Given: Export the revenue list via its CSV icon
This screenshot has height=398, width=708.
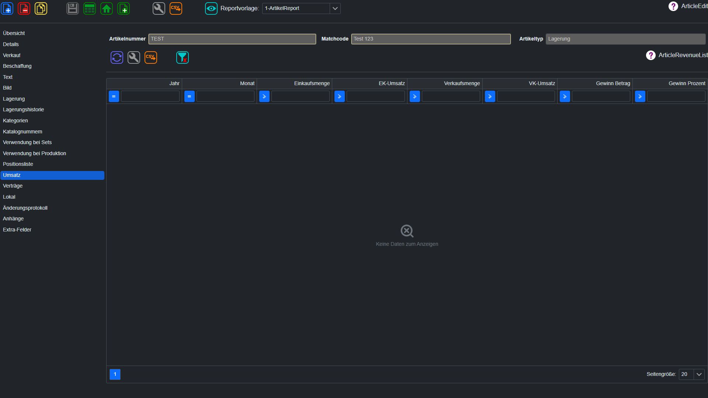Looking at the screenshot, I should (x=151, y=57).
